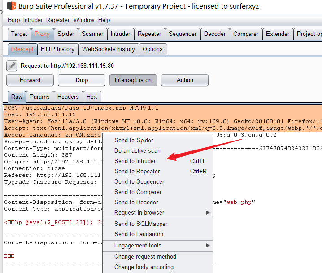This screenshot has height=273, width=322.
Task: Choose Send to Intruder in context menu
Action: tap(157, 161)
